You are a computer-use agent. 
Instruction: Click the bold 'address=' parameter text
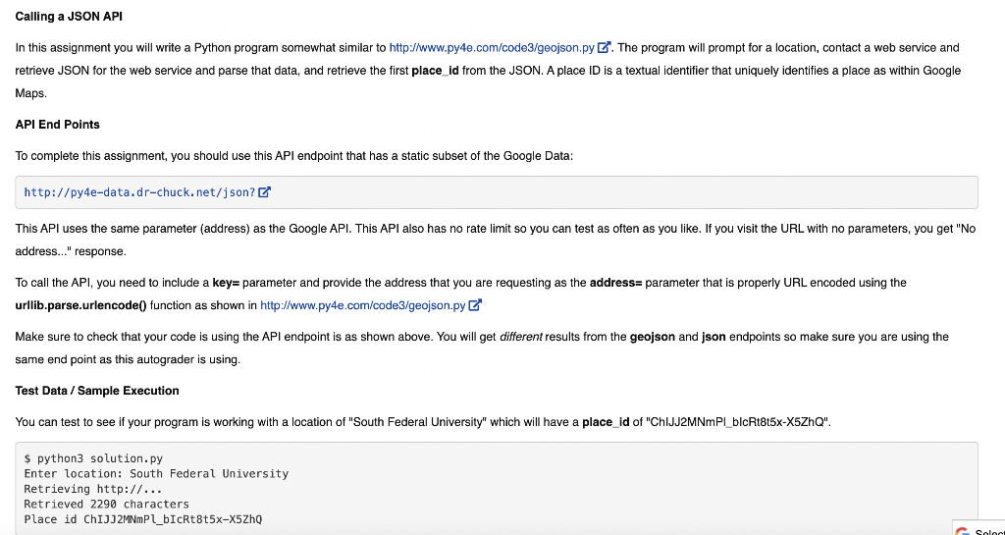pos(616,283)
